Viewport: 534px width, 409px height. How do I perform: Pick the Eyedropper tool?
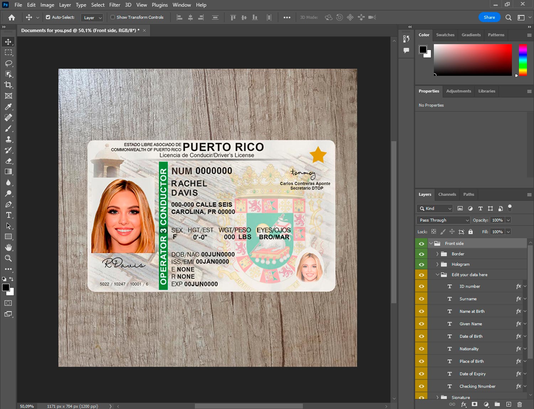9,107
